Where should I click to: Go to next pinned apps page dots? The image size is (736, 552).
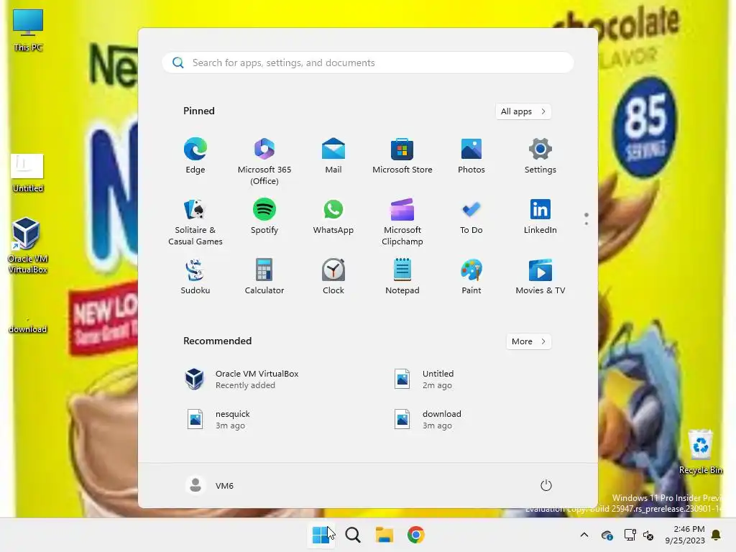coord(586,218)
